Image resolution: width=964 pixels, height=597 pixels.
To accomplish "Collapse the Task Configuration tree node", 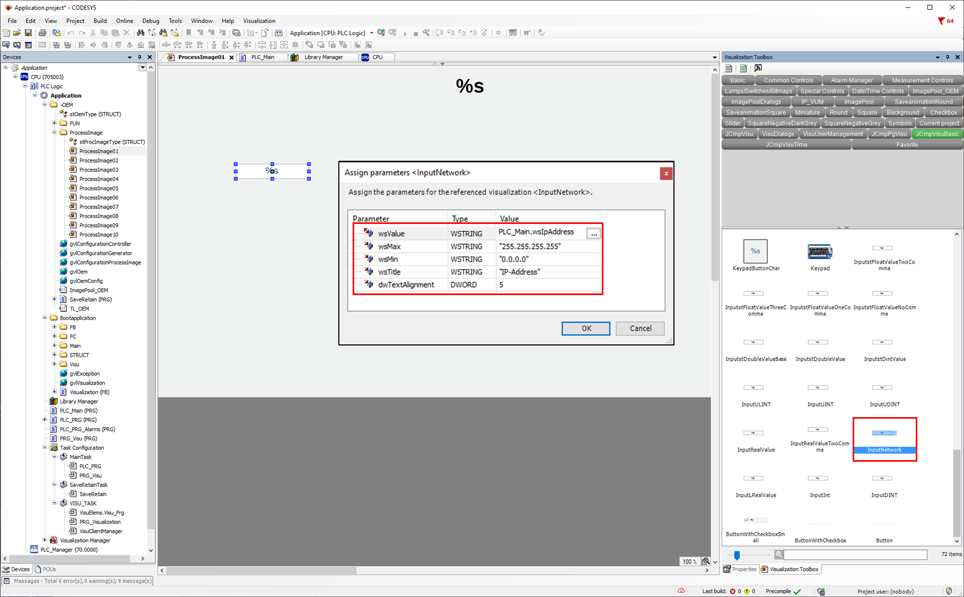I will pyautogui.click(x=45, y=448).
